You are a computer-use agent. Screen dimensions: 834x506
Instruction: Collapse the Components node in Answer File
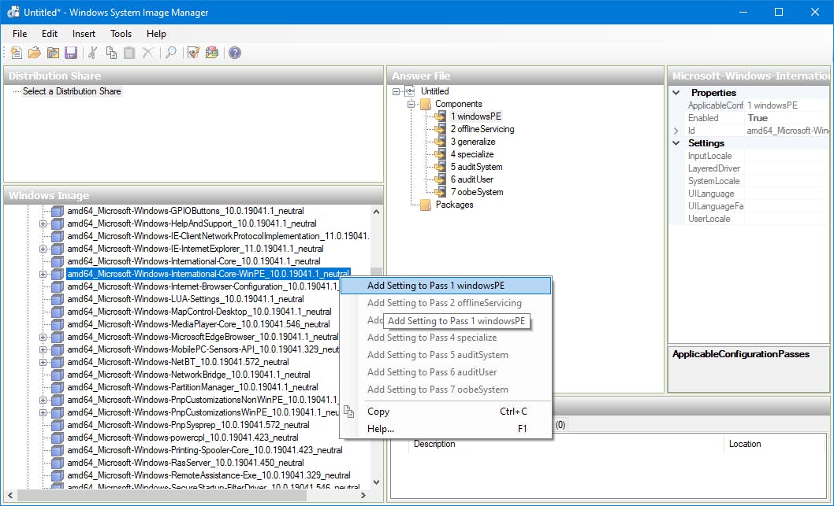[x=411, y=104]
